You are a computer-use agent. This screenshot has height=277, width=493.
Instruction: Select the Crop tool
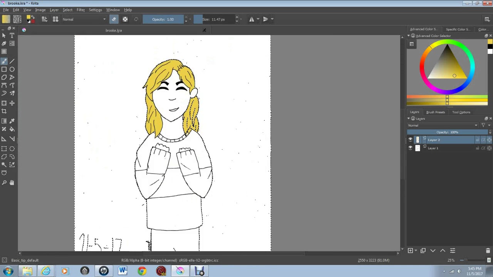pyautogui.click(x=4, y=111)
